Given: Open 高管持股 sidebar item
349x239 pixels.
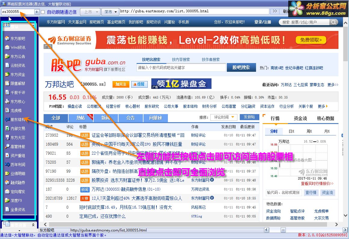Looking at the screenshot, I should [x=15, y=147].
